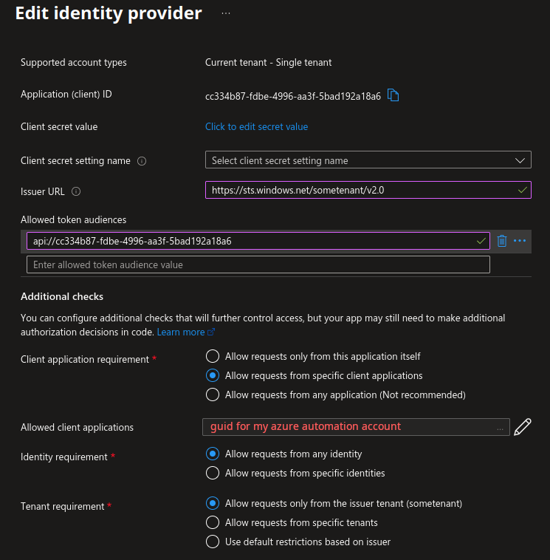Delete the allowed token audience entry
Screen dimensions: 550x560
point(502,241)
